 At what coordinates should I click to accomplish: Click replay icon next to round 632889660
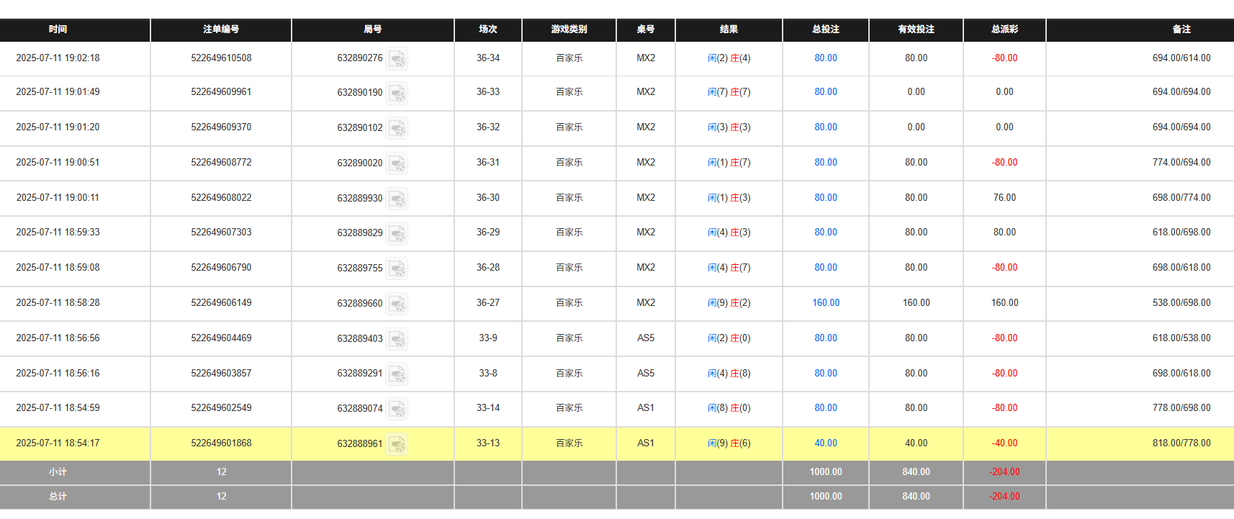397,304
